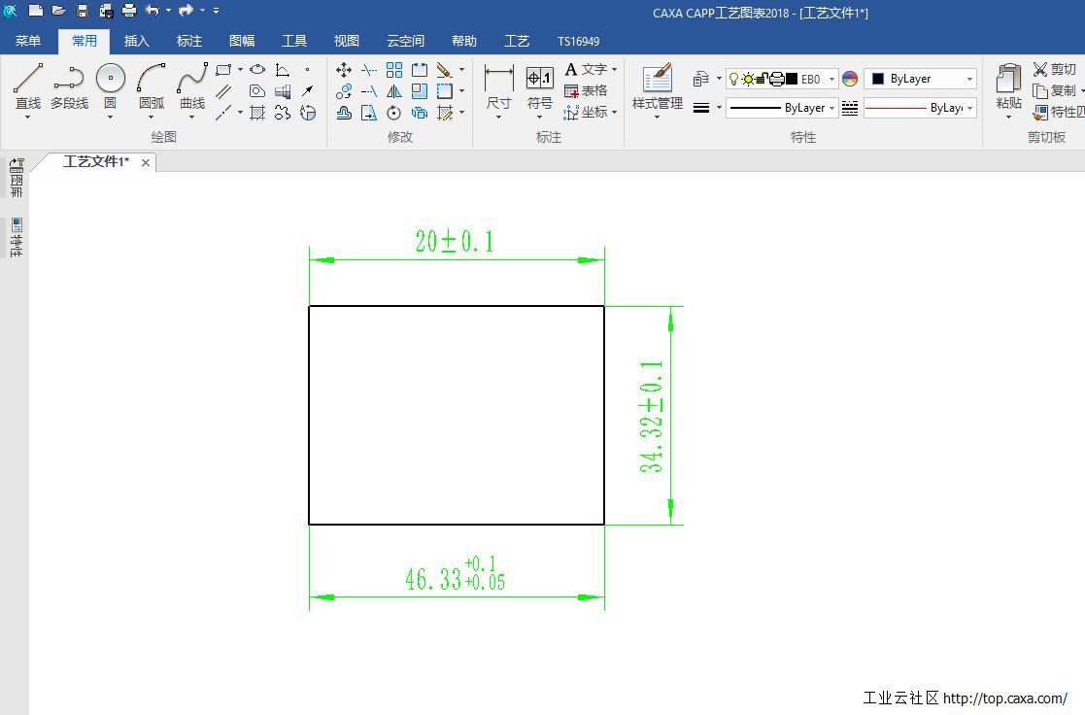Open 样式管理 style manager
Image resolution: width=1085 pixels, height=715 pixels.
coord(657,85)
